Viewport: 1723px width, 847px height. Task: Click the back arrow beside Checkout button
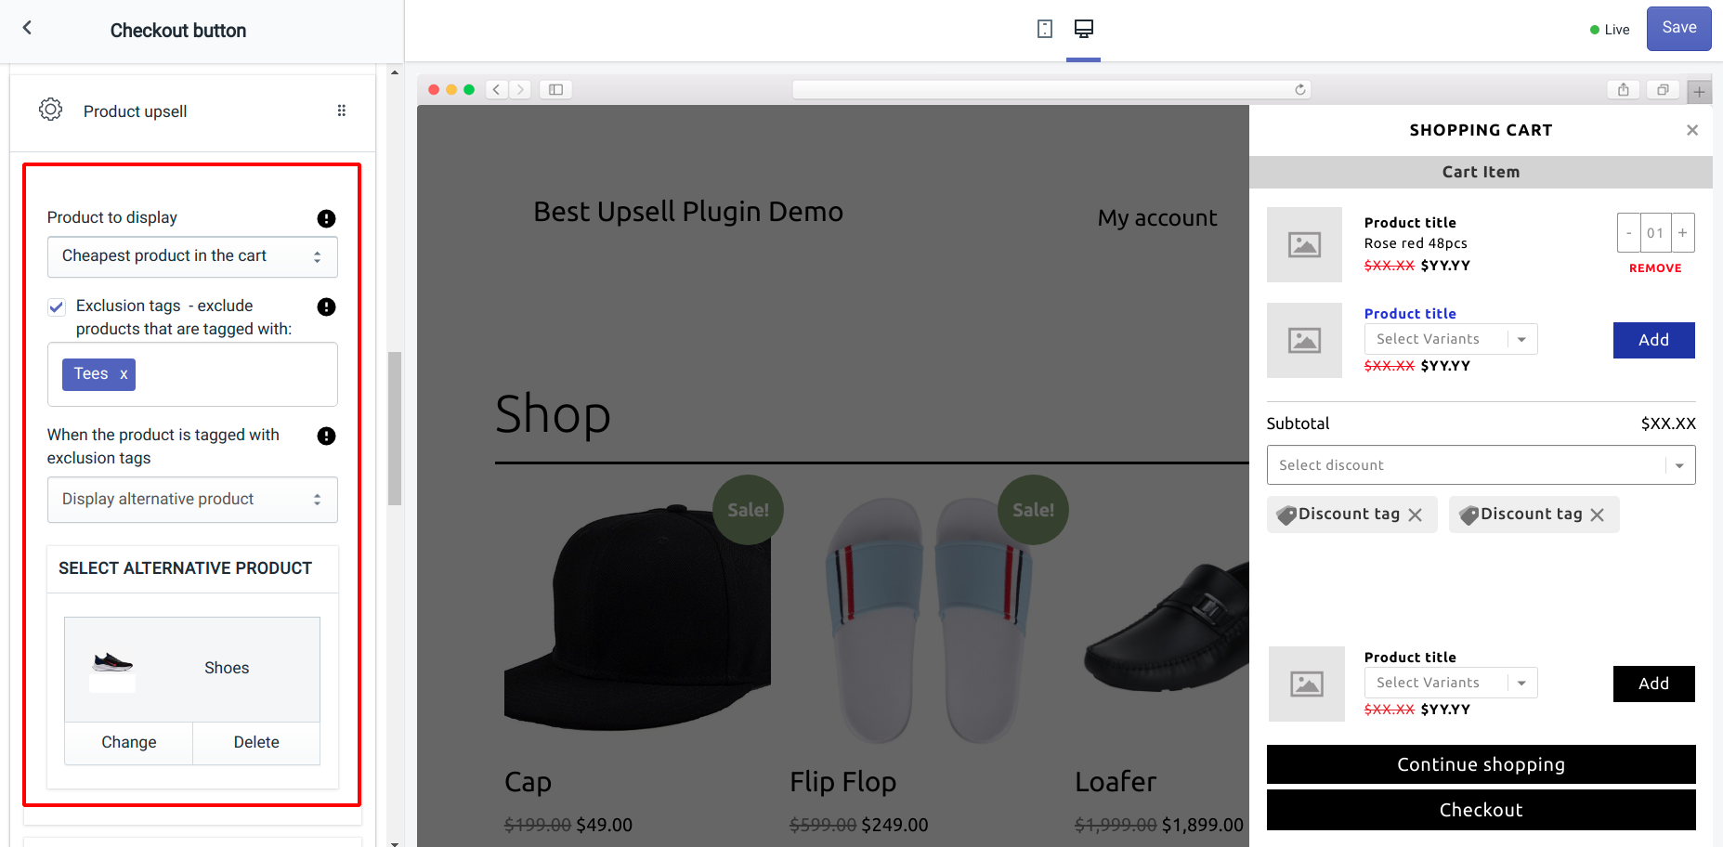tap(27, 28)
